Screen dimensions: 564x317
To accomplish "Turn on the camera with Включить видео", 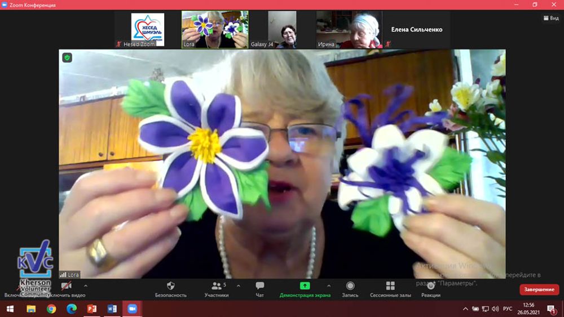I will click(x=67, y=289).
